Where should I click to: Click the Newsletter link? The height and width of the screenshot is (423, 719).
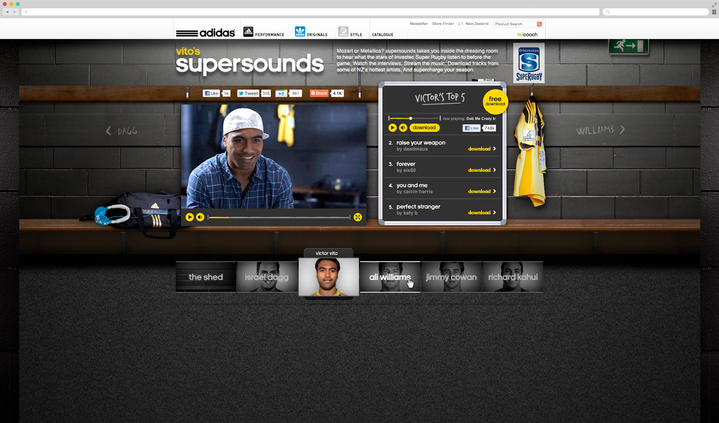(x=419, y=24)
